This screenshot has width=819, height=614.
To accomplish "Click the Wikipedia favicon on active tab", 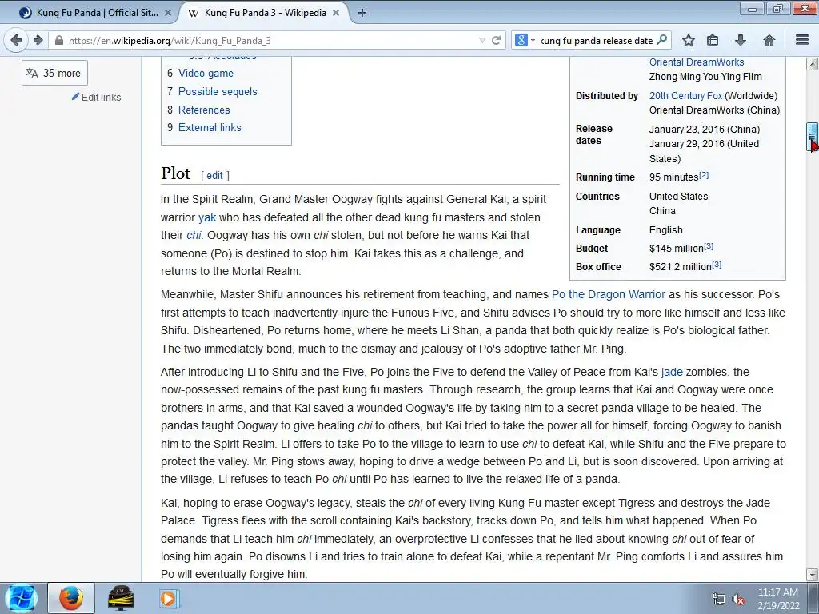I will pyautogui.click(x=194, y=13).
